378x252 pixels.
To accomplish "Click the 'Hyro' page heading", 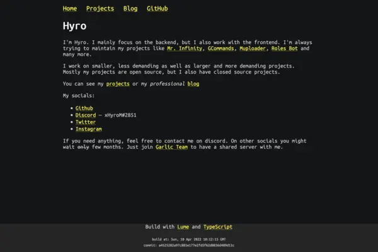I will click(74, 26).
